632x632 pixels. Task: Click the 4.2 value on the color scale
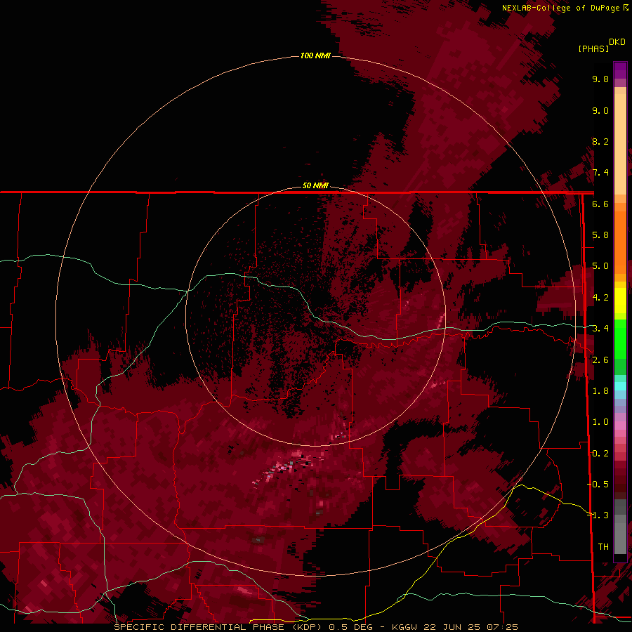click(x=600, y=298)
